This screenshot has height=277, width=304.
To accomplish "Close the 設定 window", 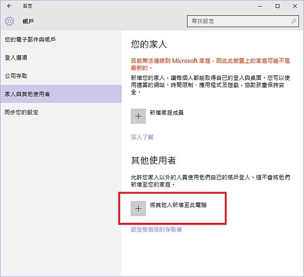I will pos(295,6).
